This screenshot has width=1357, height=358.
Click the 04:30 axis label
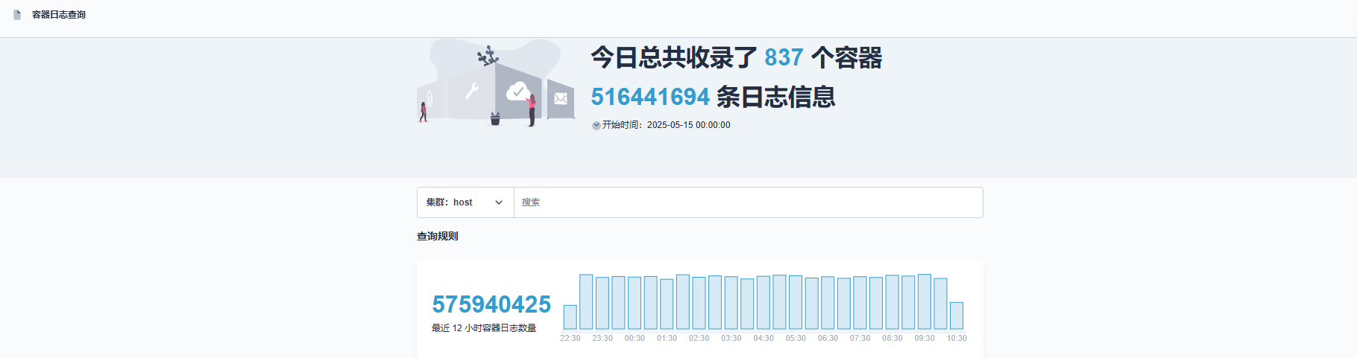coord(763,338)
